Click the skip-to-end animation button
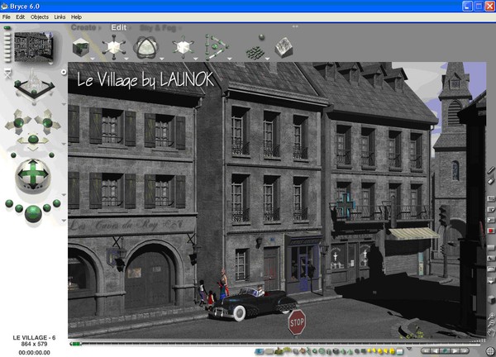The height and width of the screenshot is (357, 496). point(465,350)
